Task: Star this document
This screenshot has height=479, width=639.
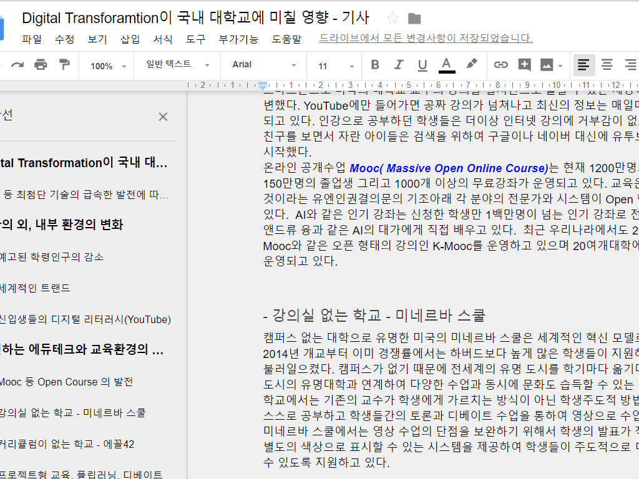Action: [393, 18]
